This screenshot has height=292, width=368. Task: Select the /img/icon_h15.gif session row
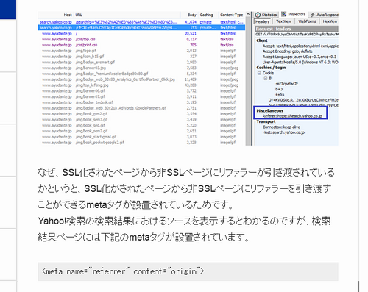pyautogui.click(x=141, y=57)
